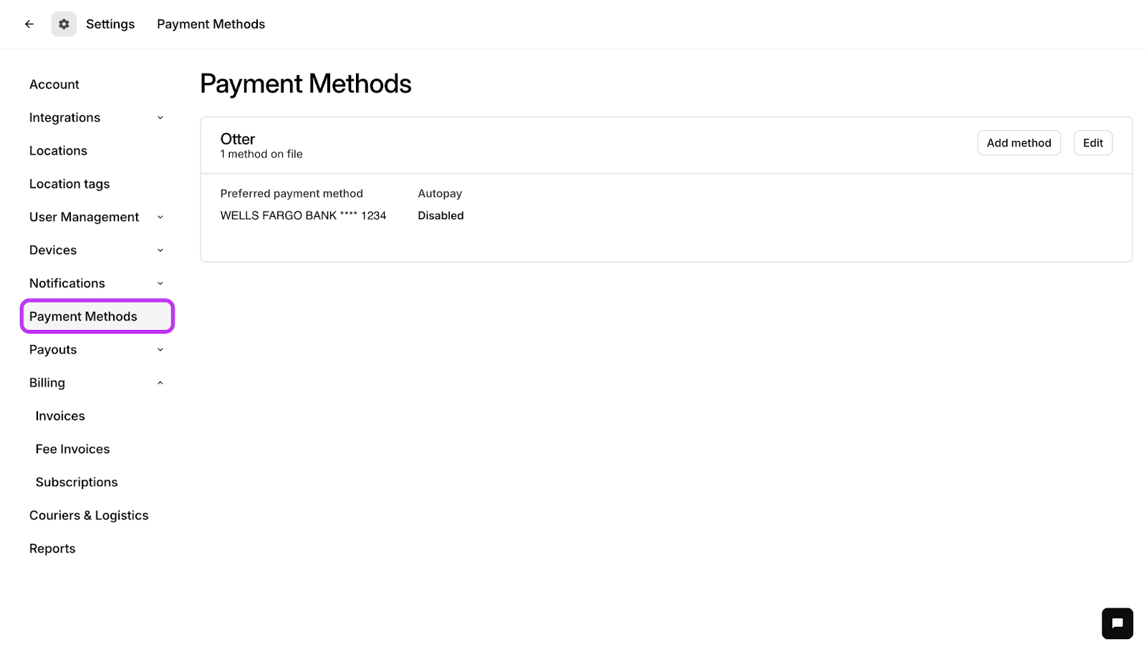Click the Notifications sidebar label
The height and width of the screenshot is (652, 1146).
click(x=67, y=283)
